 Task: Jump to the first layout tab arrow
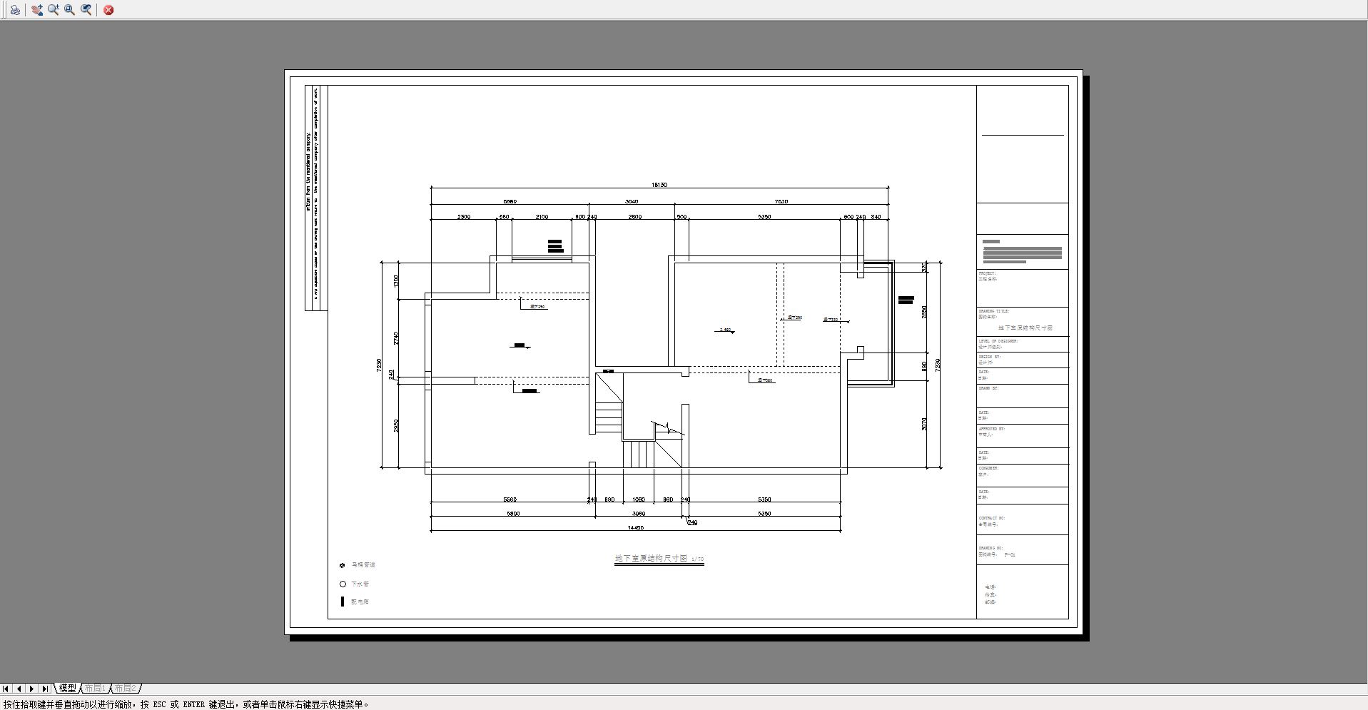click(6, 689)
